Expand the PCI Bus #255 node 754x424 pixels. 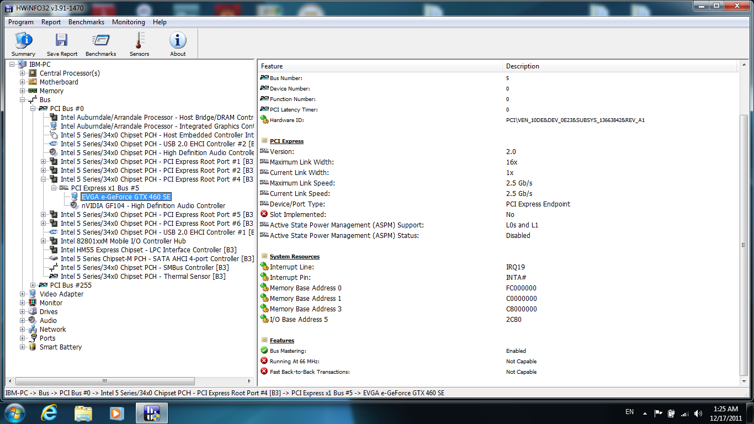[33, 285]
